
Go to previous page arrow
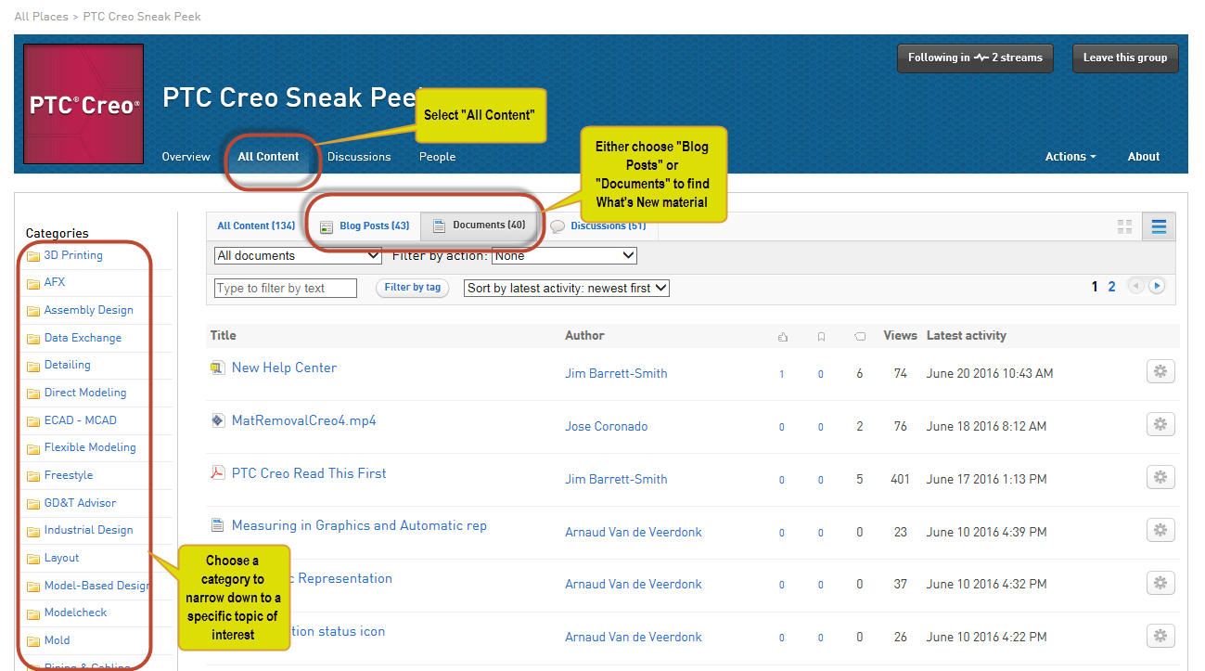tap(1136, 286)
